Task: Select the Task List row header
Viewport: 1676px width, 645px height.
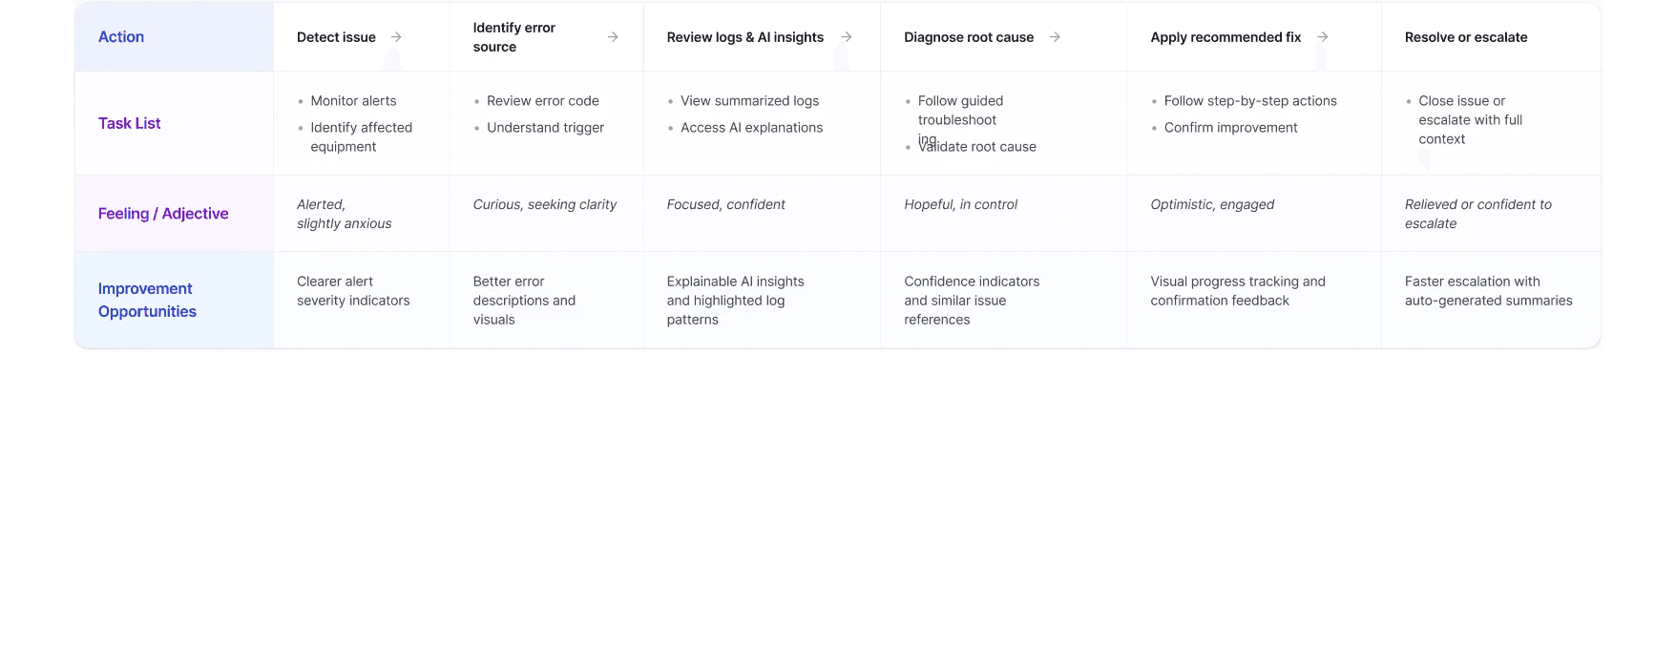Action: 129,123
